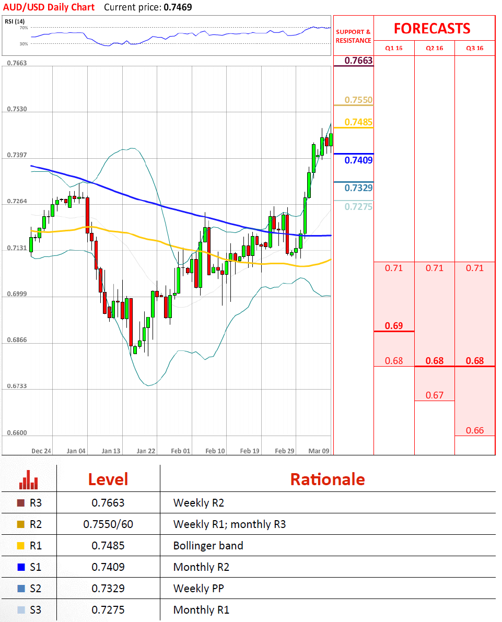Click the Q3 16 0.66 forecast value

475,430
